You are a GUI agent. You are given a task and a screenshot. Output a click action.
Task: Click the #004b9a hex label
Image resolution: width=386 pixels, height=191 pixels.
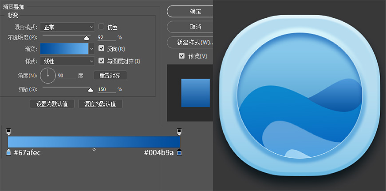159,153
